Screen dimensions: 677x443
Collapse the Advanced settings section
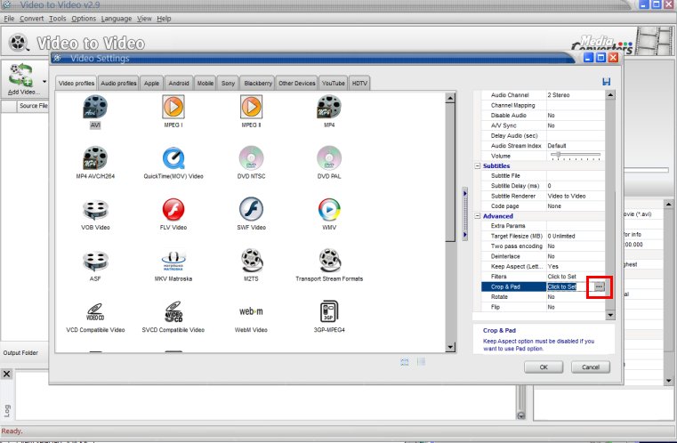478,215
